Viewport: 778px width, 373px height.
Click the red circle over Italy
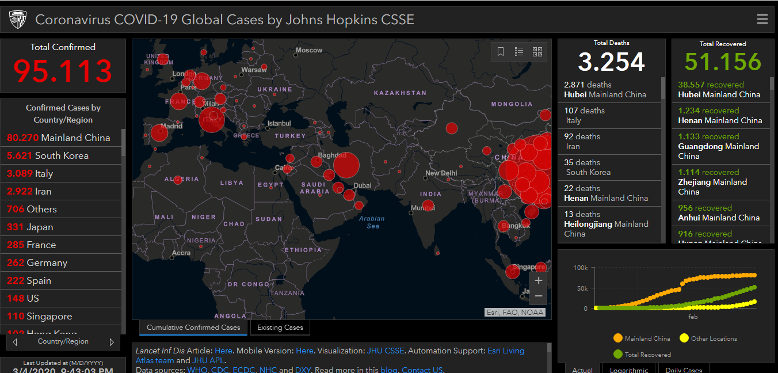point(212,120)
